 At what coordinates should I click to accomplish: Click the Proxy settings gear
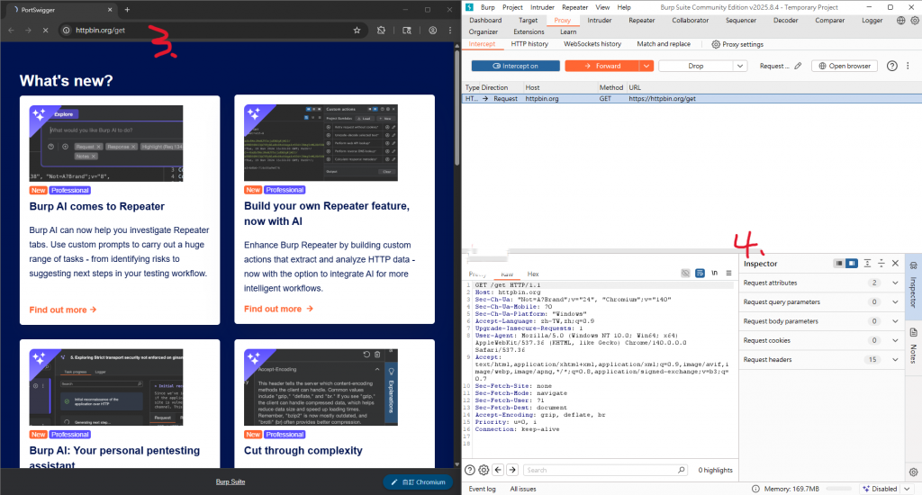tap(716, 44)
